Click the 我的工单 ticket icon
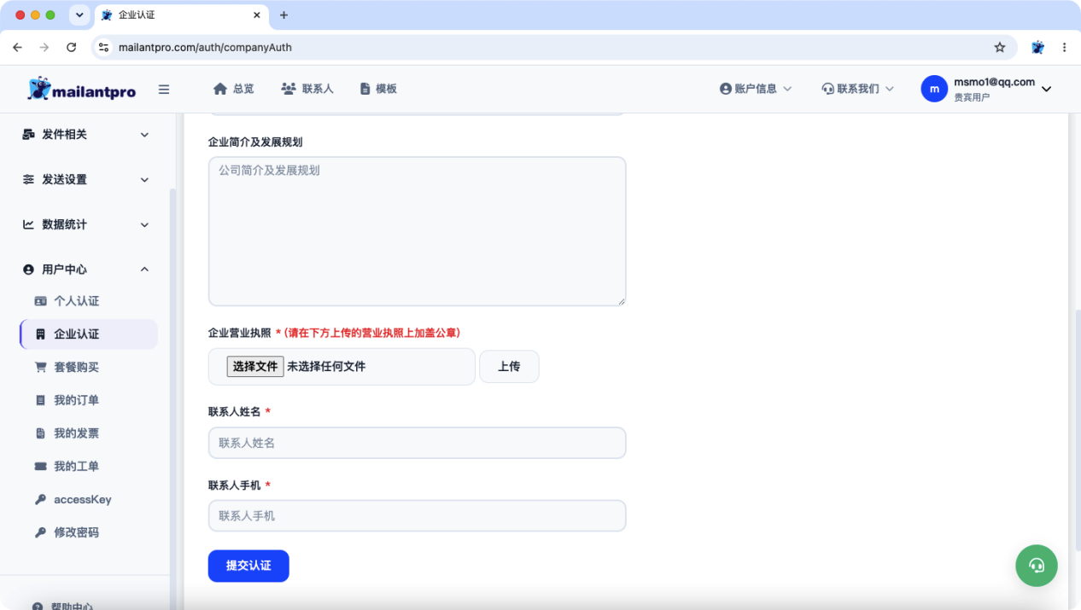This screenshot has width=1081, height=610. 40,467
